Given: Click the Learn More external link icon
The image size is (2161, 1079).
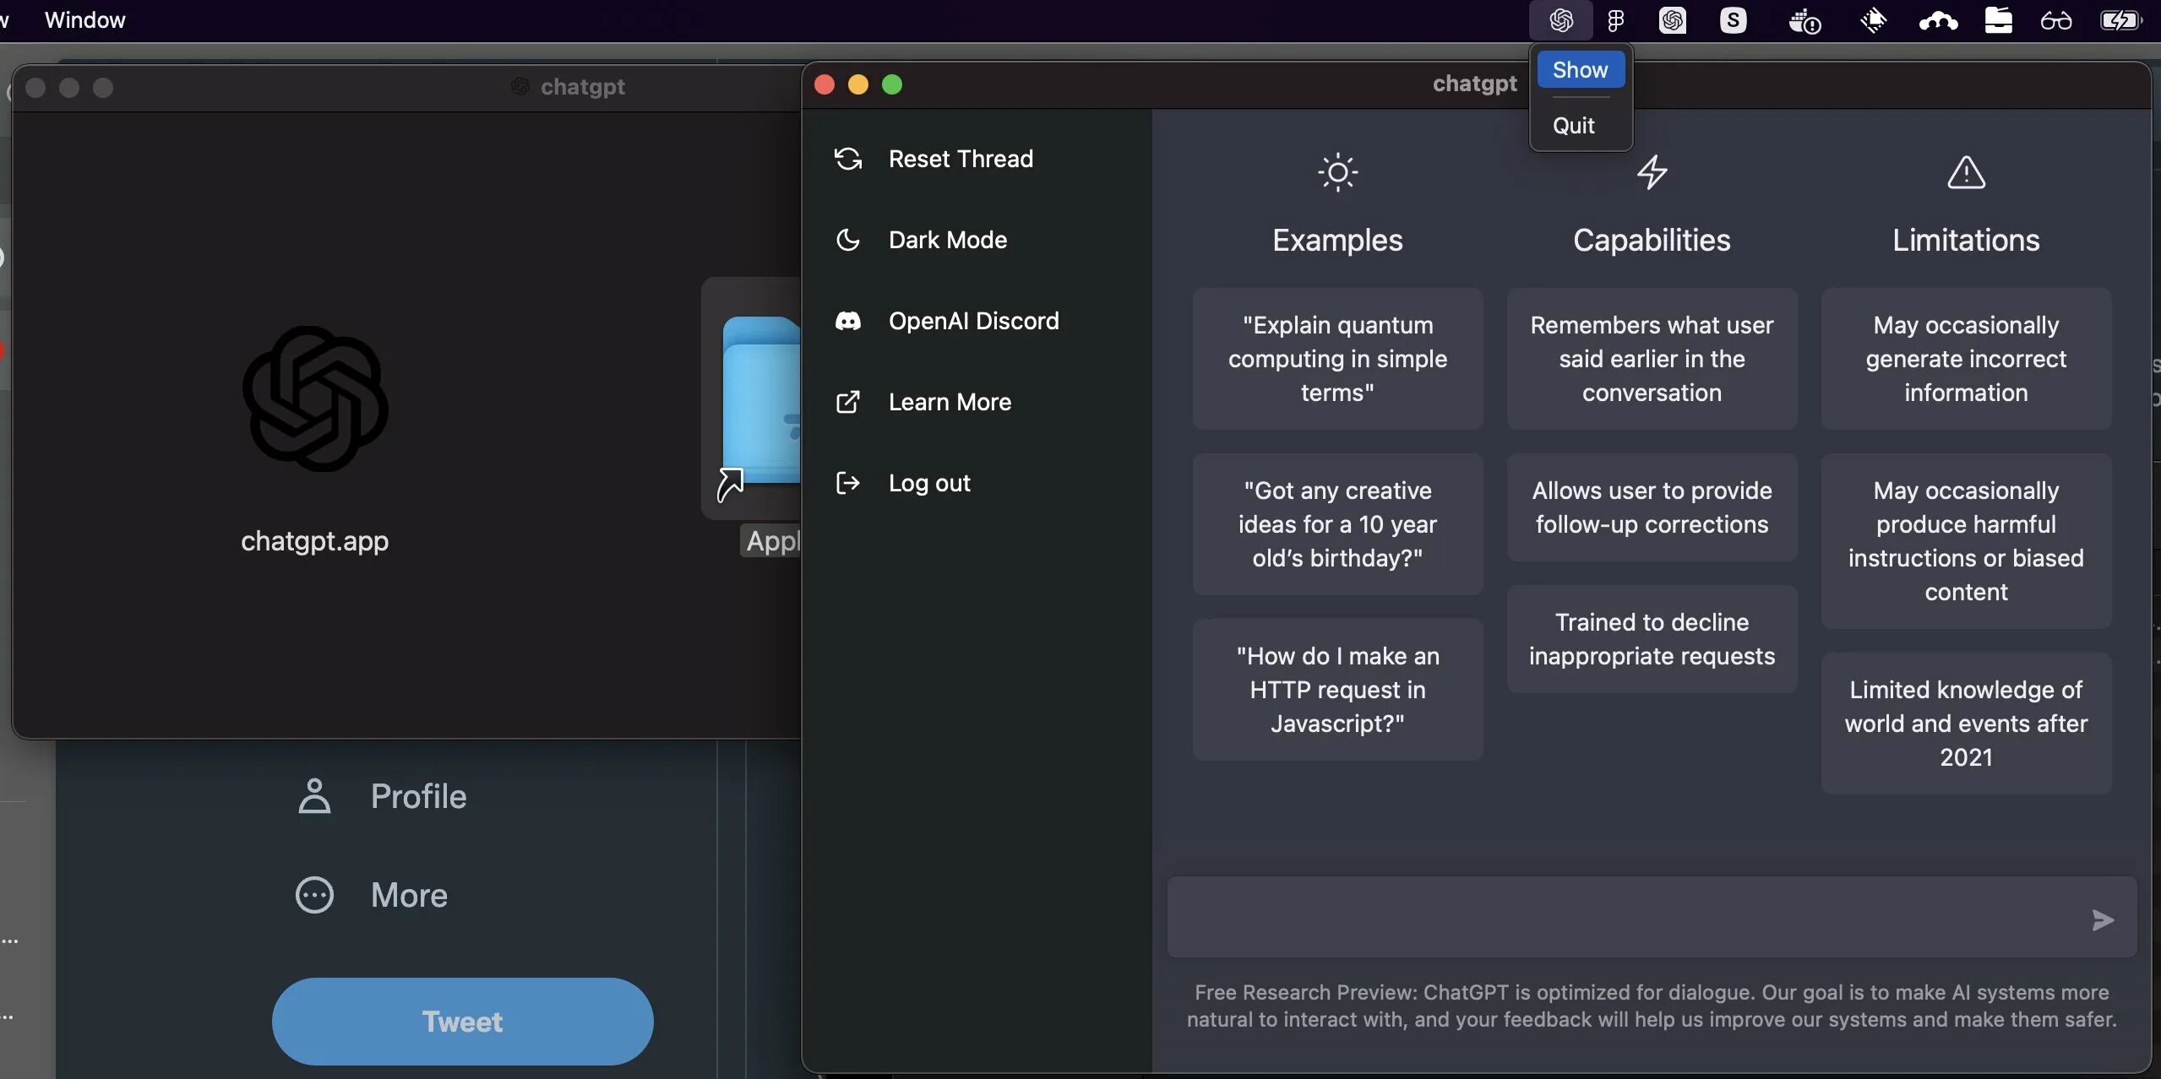Looking at the screenshot, I should tap(846, 403).
